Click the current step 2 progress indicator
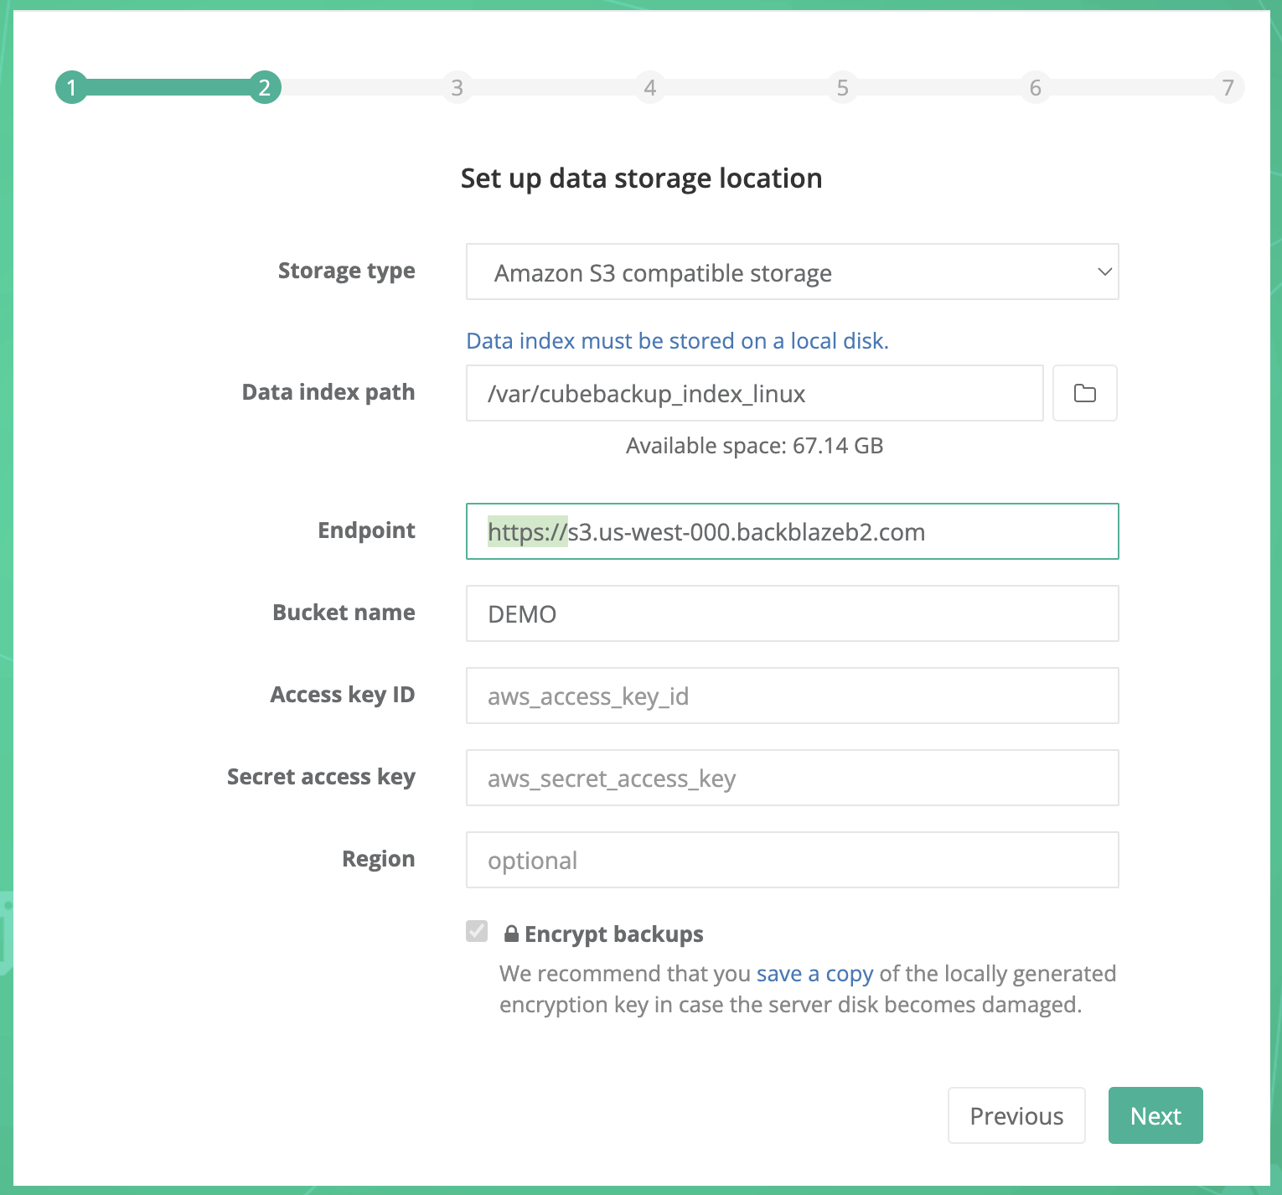The image size is (1282, 1195). pos(264,86)
